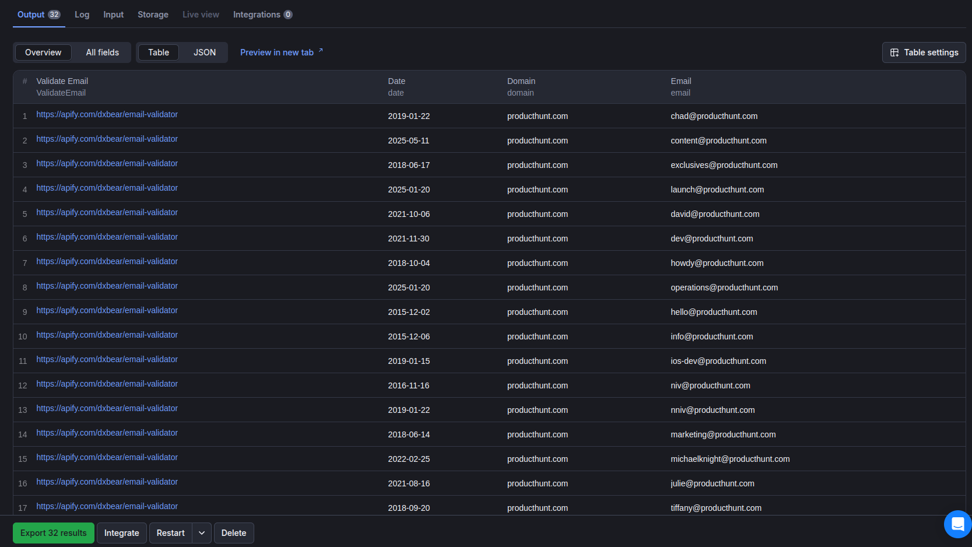
Task: Select email hello@producthunt.com
Action: point(714,312)
